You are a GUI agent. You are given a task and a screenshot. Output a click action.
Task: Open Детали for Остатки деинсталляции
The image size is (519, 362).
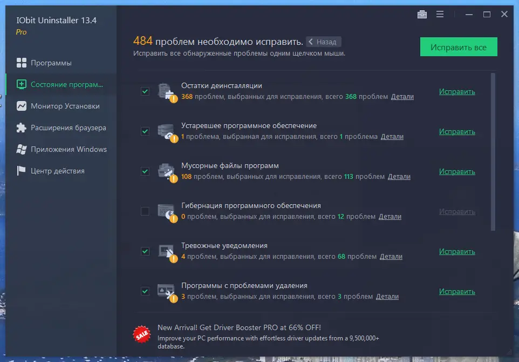point(402,97)
